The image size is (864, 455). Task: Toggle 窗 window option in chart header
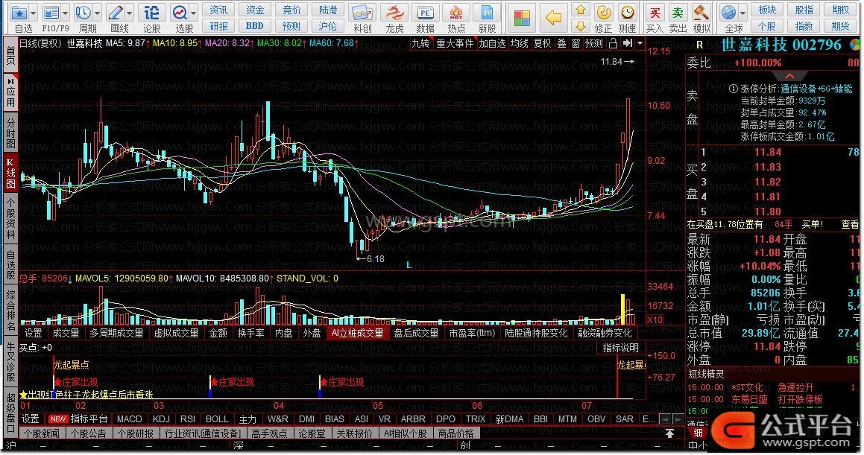pyautogui.click(x=576, y=43)
